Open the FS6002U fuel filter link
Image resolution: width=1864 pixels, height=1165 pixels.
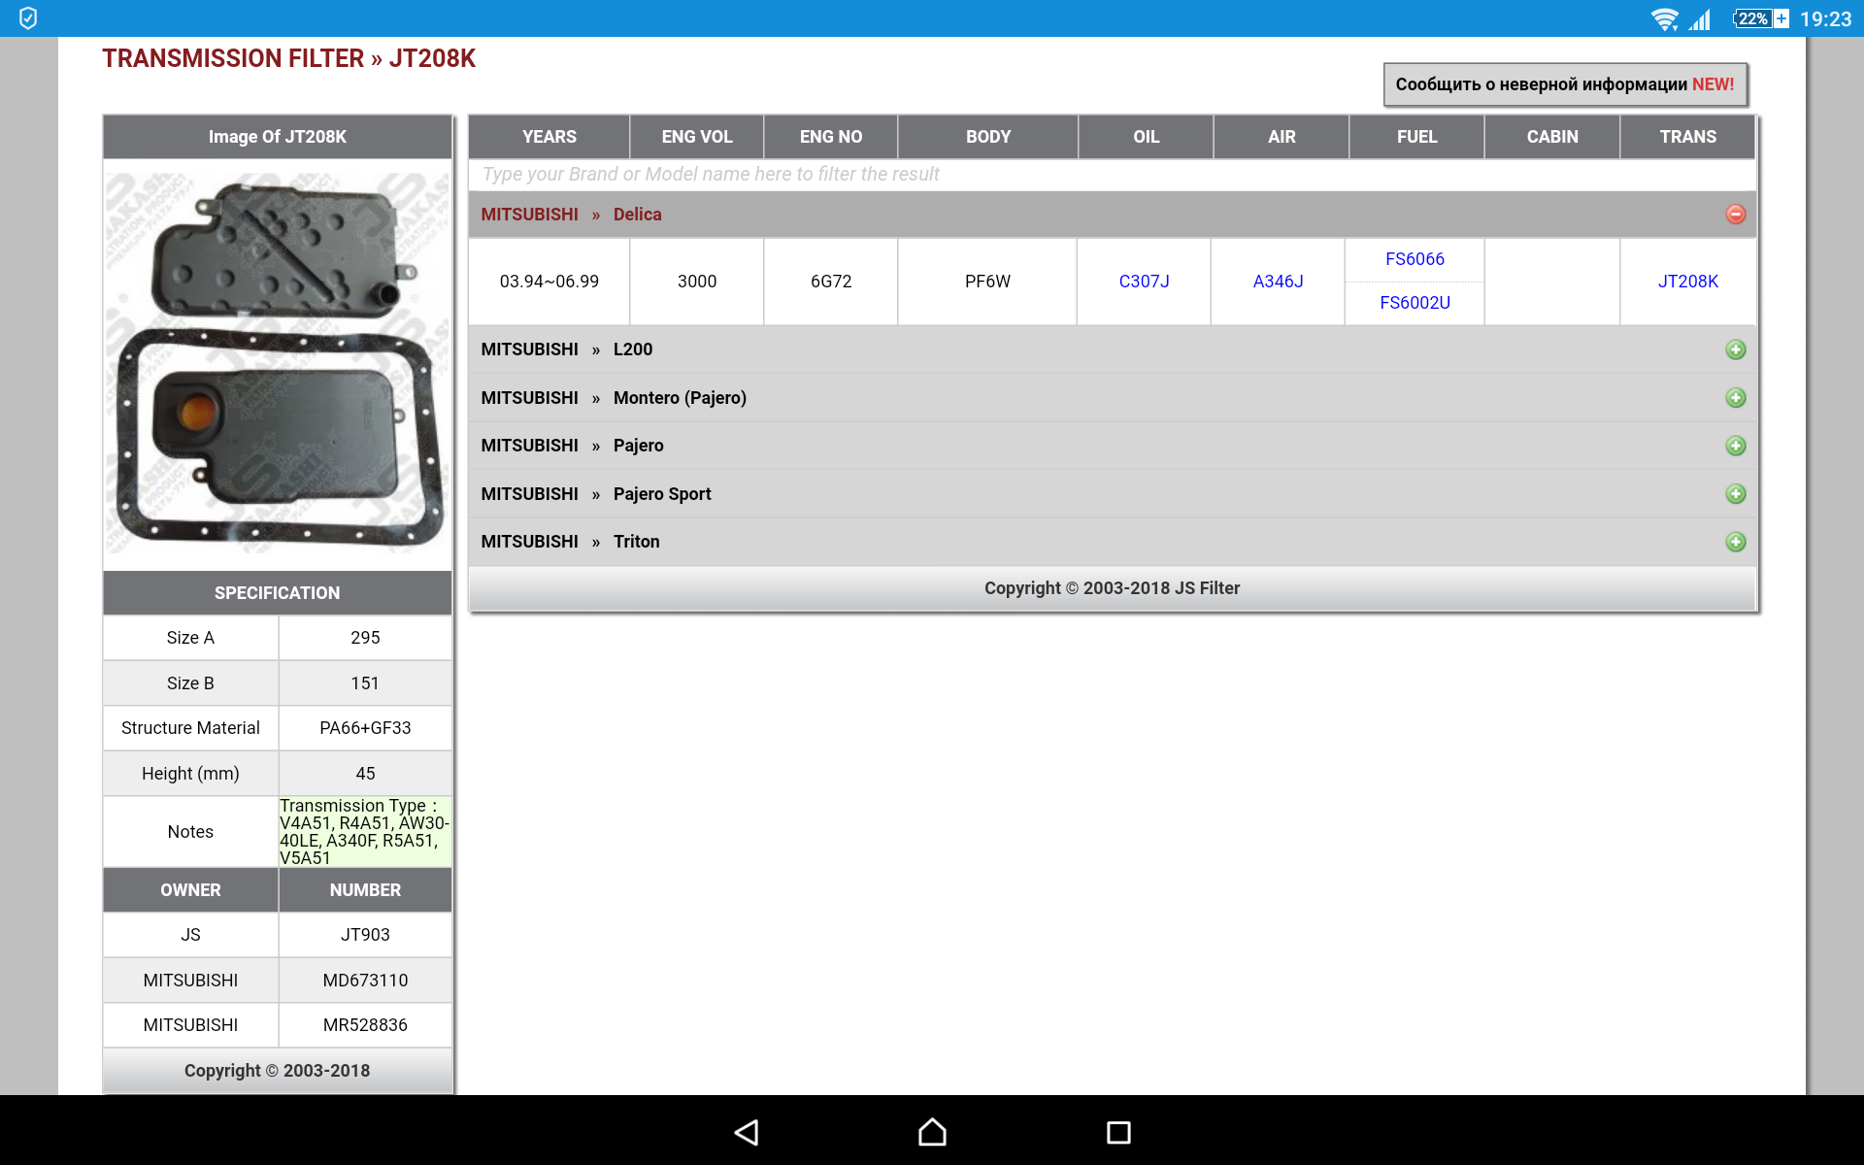pyautogui.click(x=1415, y=303)
